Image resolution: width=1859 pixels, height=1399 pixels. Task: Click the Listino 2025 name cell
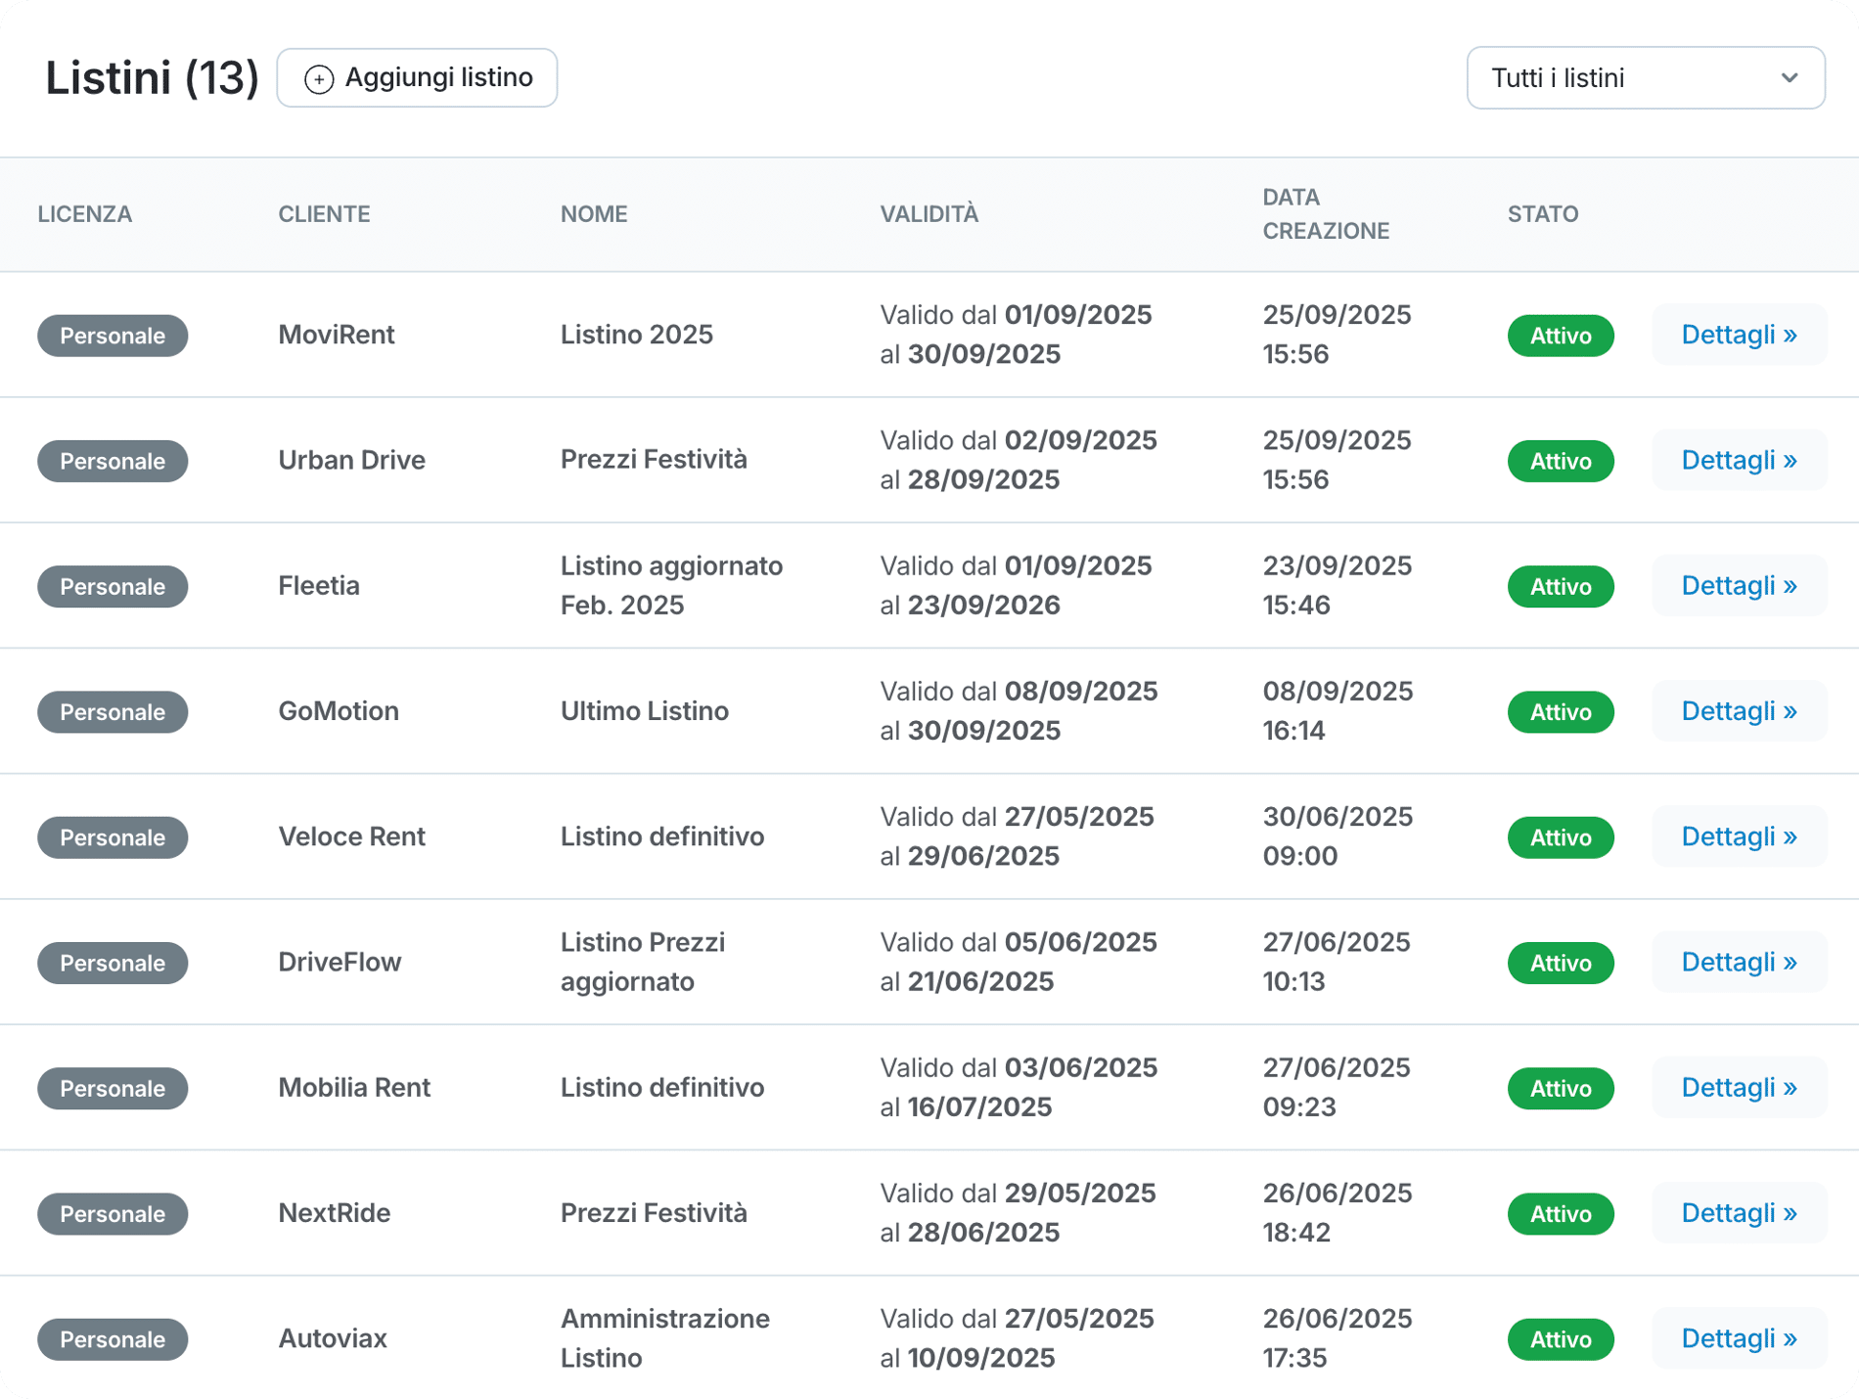point(636,335)
